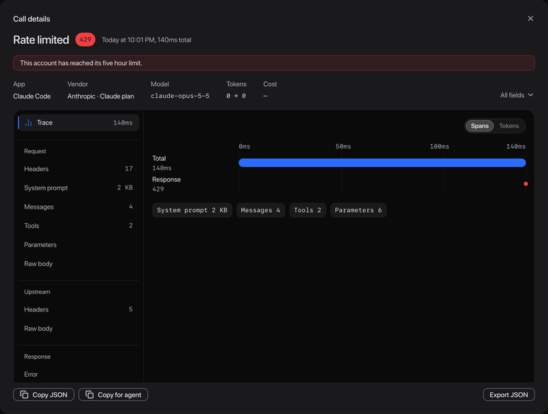Open the Upstream Raw body section
This screenshot has height=414, width=548.
click(x=78, y=328)
